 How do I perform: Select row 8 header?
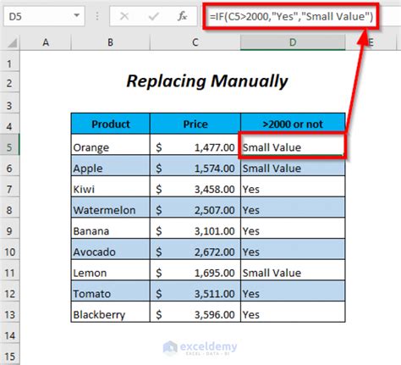coord(9,208)
